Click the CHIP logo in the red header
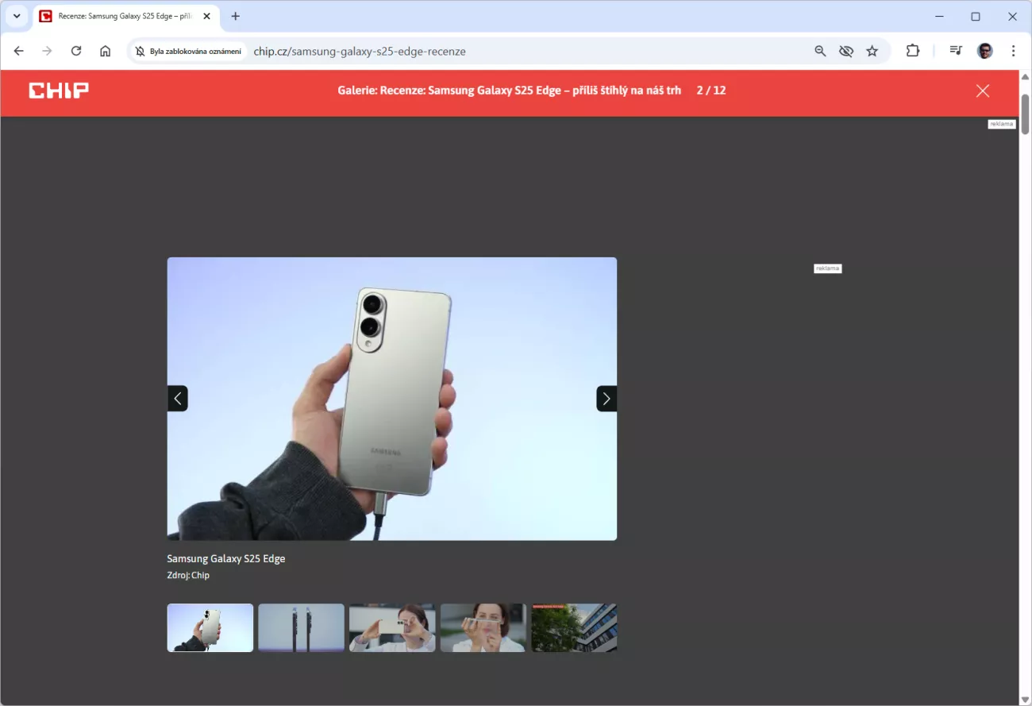The height and width of the screenshot is (706, 1032). 59,91
